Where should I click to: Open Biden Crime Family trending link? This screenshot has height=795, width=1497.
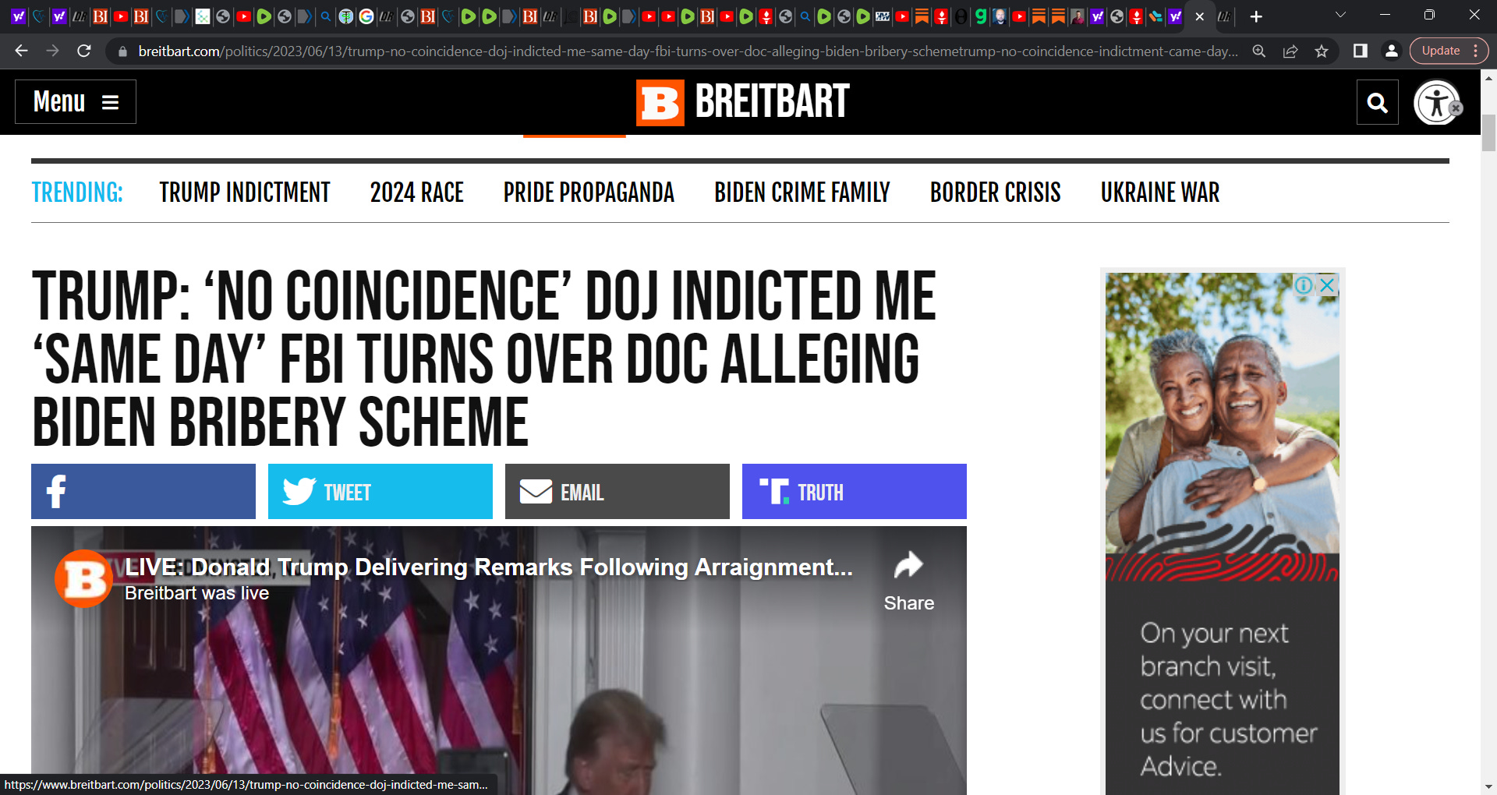[x=802, y=193]
